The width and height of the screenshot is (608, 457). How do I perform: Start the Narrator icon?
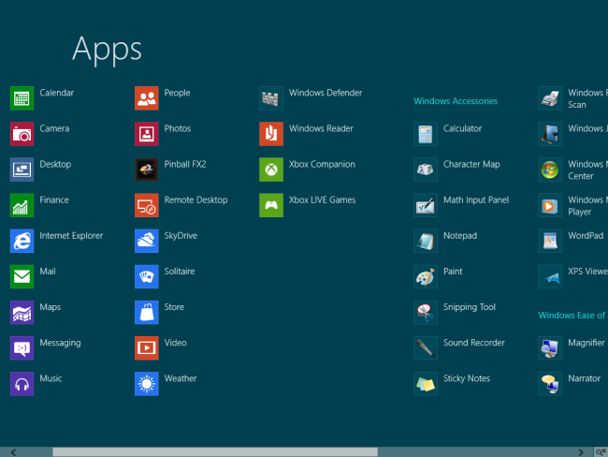click(550, 384)
